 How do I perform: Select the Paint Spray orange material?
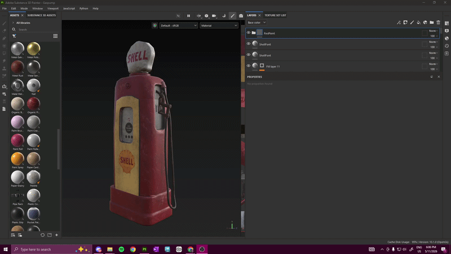(17, 159)
